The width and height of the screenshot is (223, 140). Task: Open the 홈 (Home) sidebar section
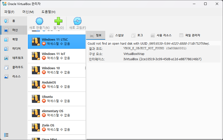[14, 21]
